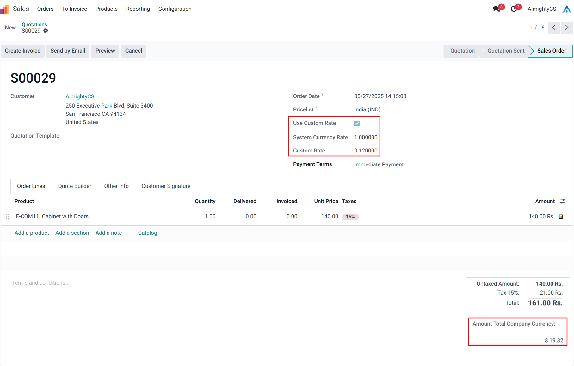Open the discuss messages chat icon
The image size is (574, 366).
[496, 9]
